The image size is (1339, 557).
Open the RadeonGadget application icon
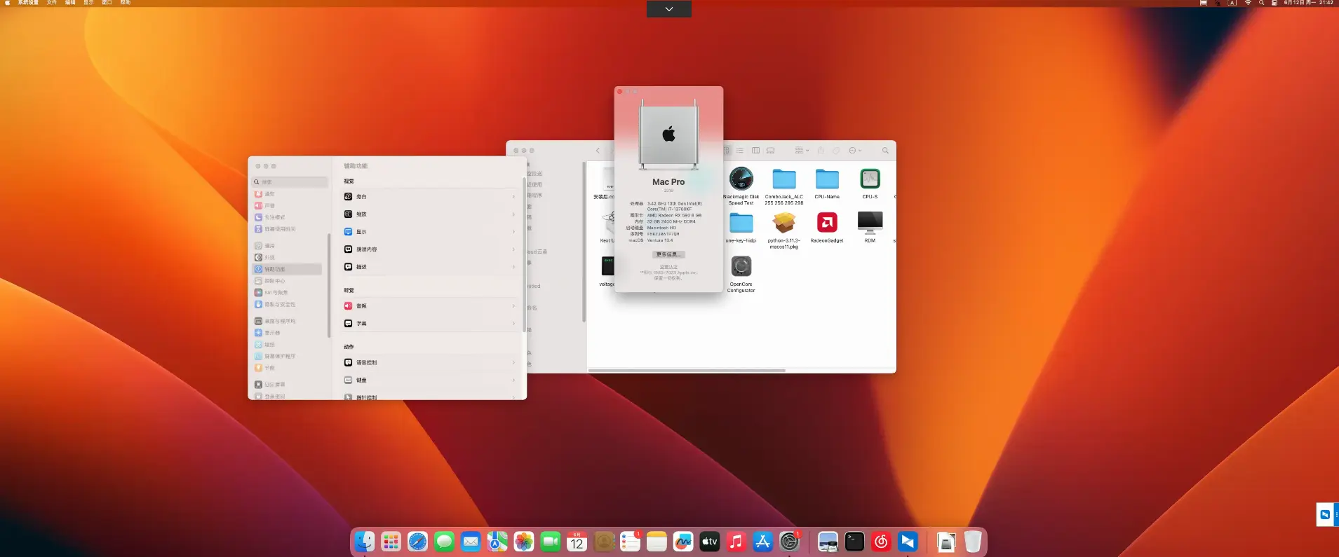(x=827, y=223)
